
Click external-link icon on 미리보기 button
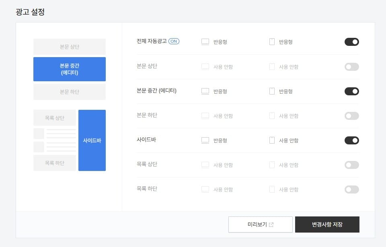coord(271,224)
